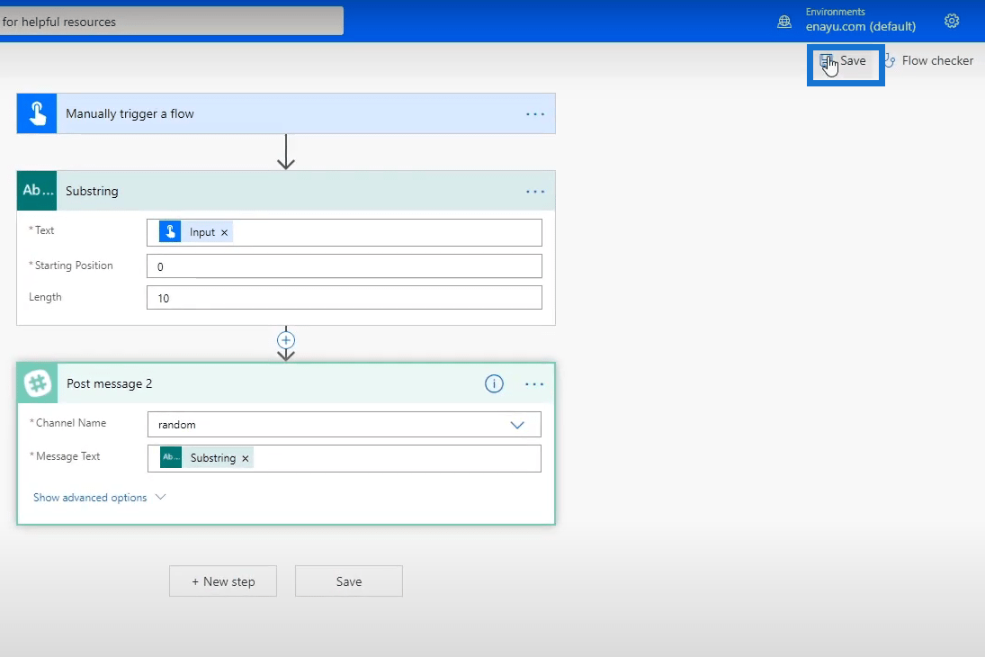The width and height of the screenshot is (985, 657).
Task: Remove the Substring token from Message Text
Action: click(x=246, y=458)
